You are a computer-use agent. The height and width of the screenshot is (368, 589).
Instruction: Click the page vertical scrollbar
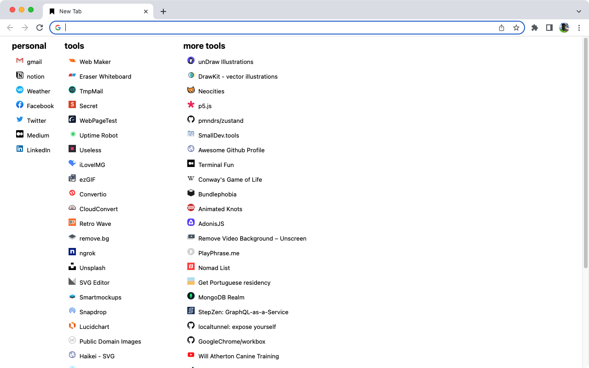586,153
